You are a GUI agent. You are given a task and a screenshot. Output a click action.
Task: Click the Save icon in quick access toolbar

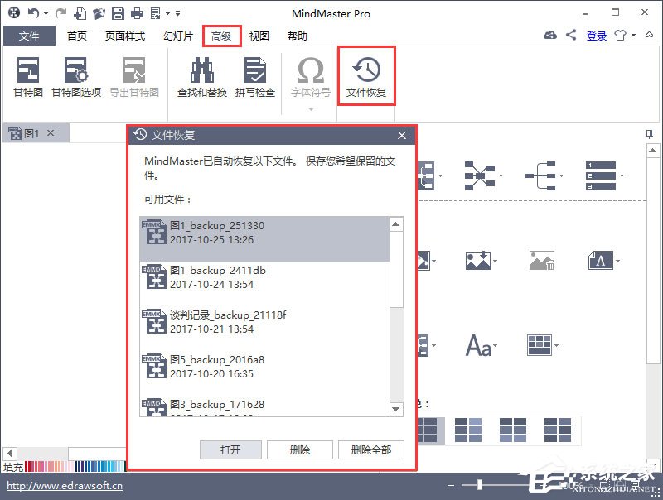click(117, 12)
